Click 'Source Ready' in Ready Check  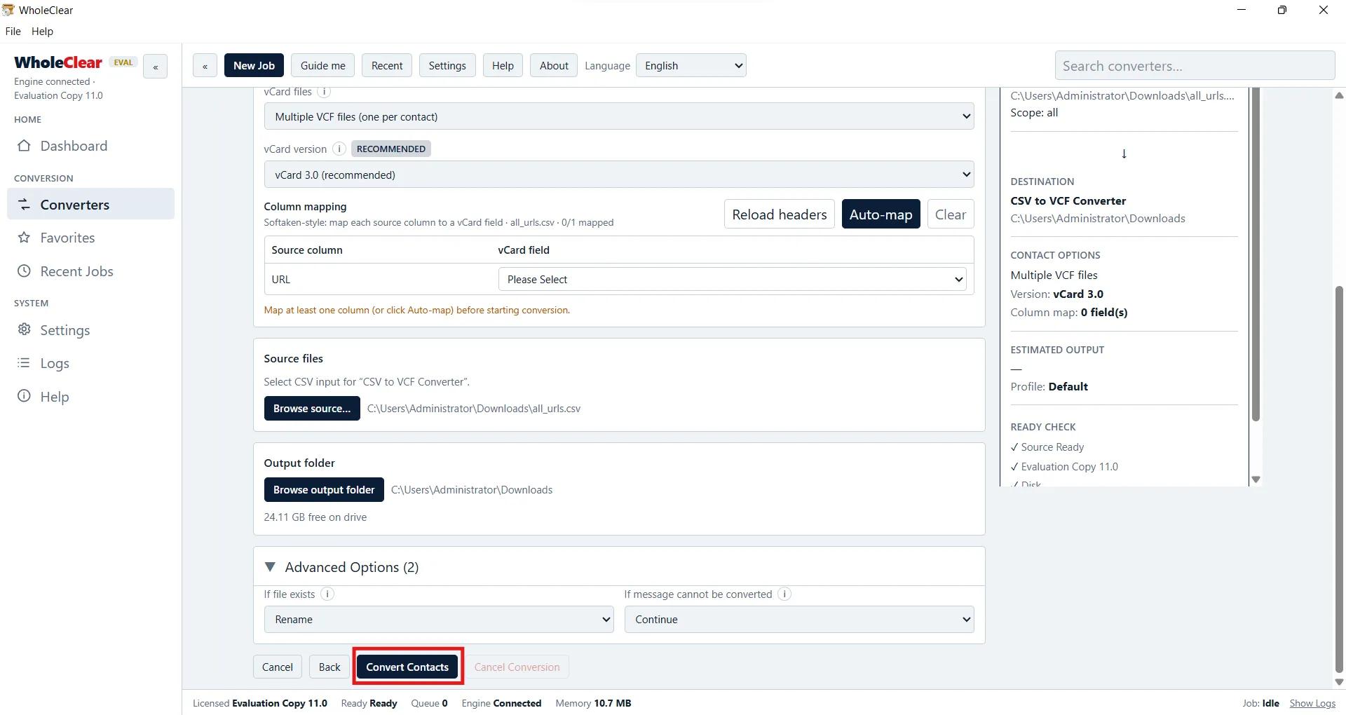click(x=1047, y=447)
